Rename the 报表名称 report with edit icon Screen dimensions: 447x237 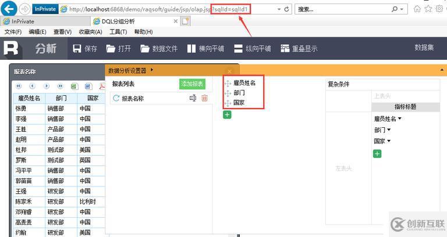pyautogui.click(x=193, y=98)
